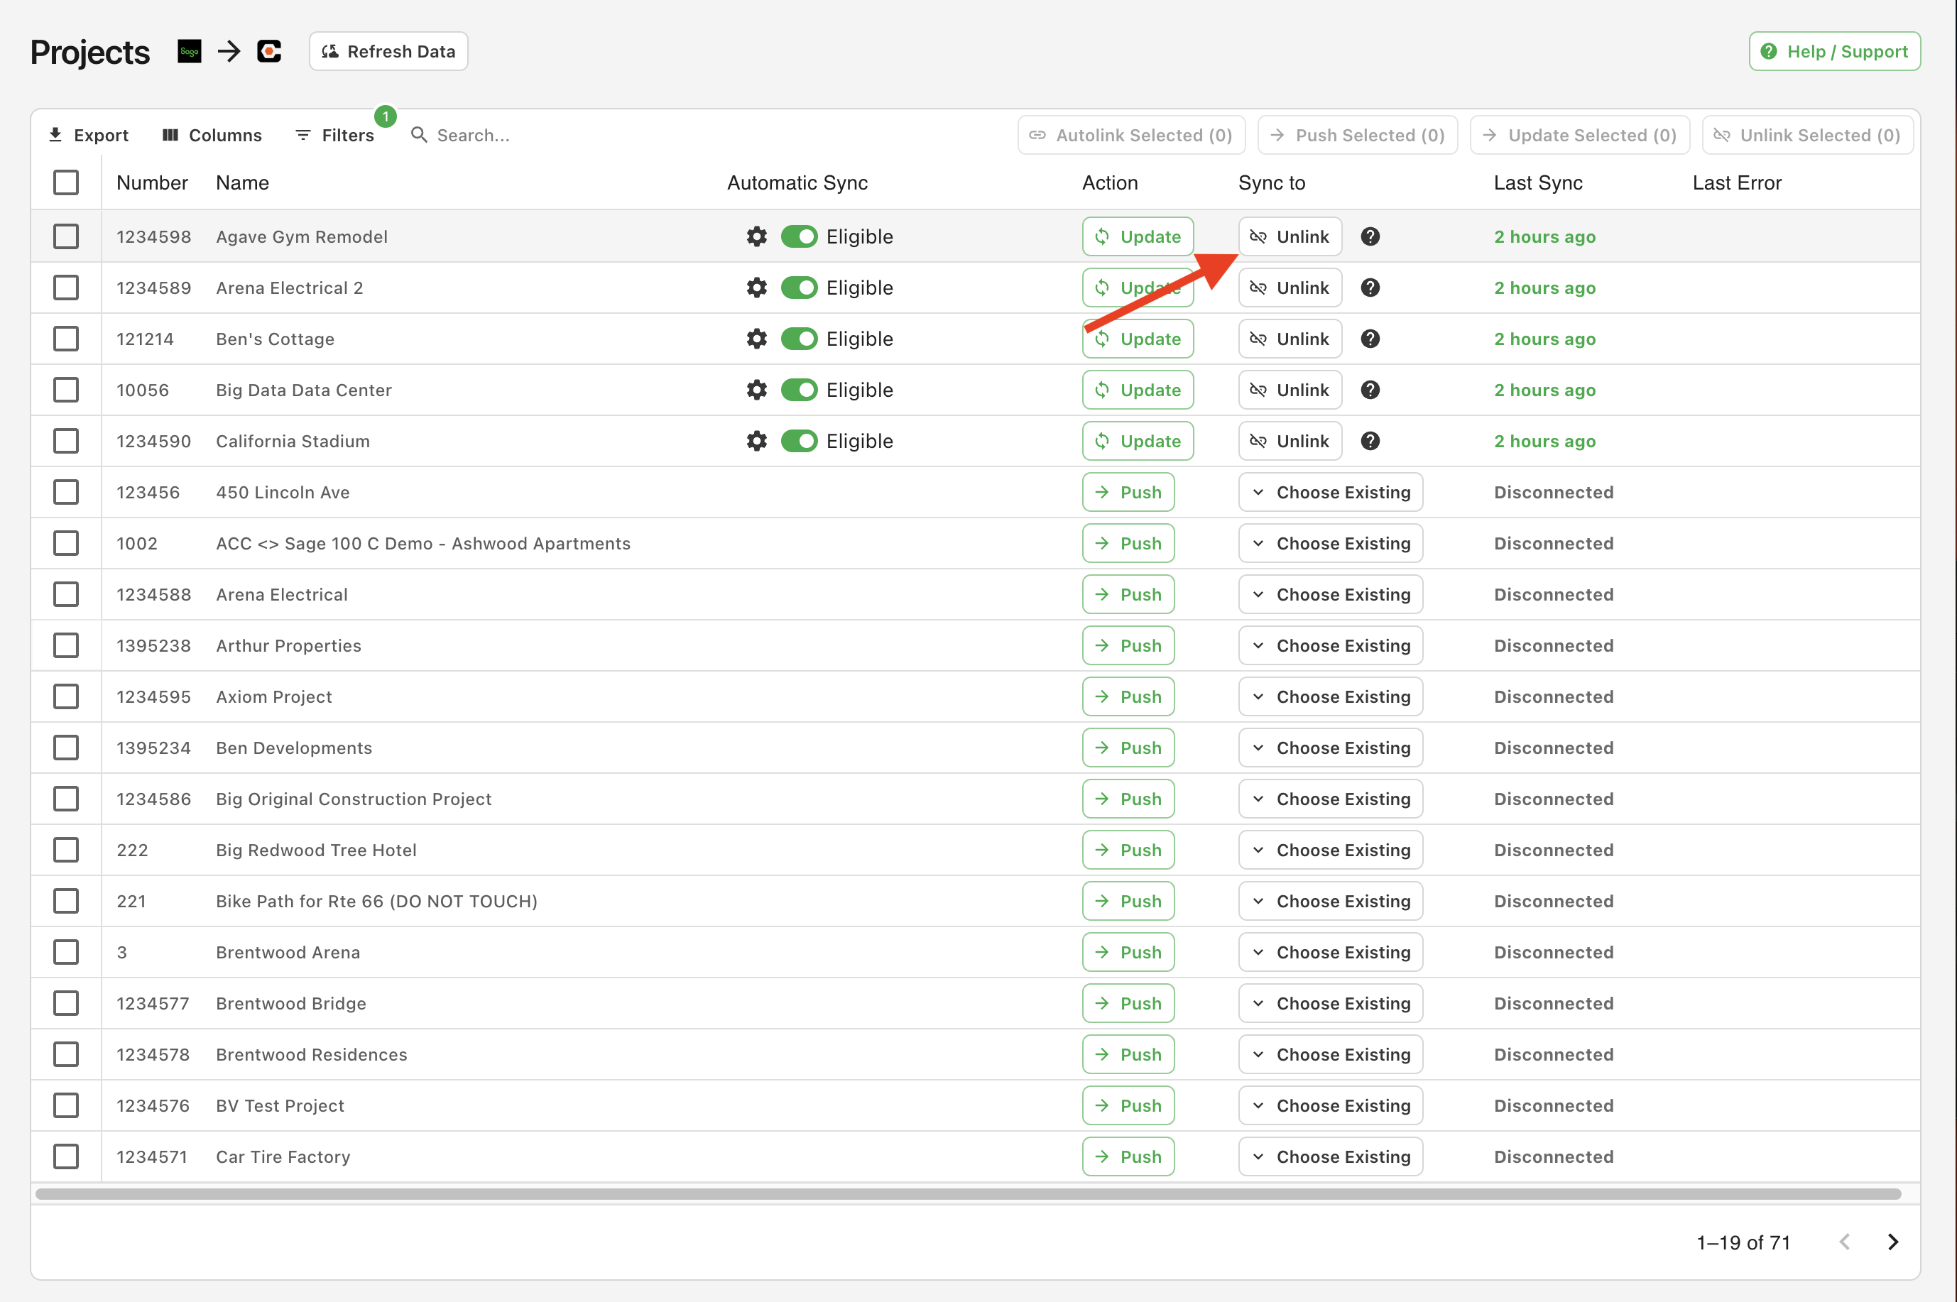Viewport: 1957px width, 1302px height.
Task: Open the Filters menu
Action: 336,135
